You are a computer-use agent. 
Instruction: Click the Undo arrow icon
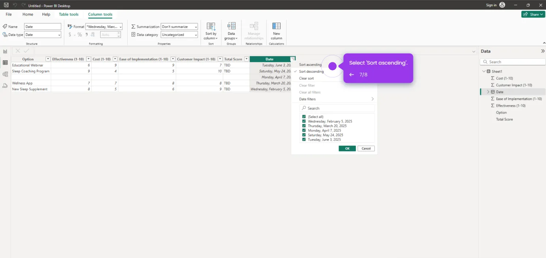pos(15,5)
